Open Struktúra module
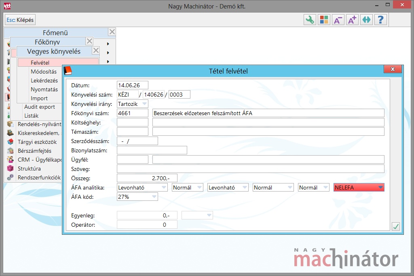The height and width of the screenshot is (276, 414). 29,169
